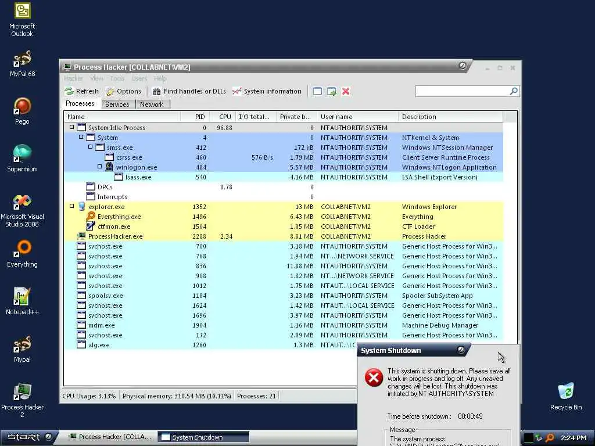This screenshot has height=446, width=595.
Task: Select the lsass.exe process row
Action: click(x=284, y=177)
